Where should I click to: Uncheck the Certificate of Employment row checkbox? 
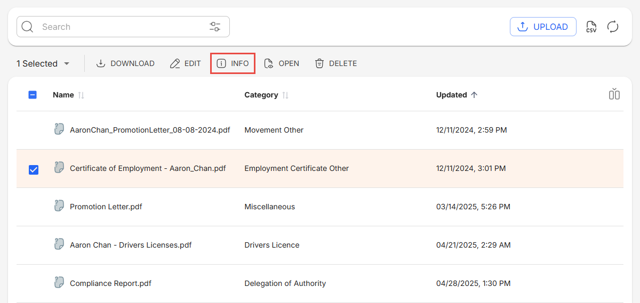pyautogui.click(x=33, y=169)
